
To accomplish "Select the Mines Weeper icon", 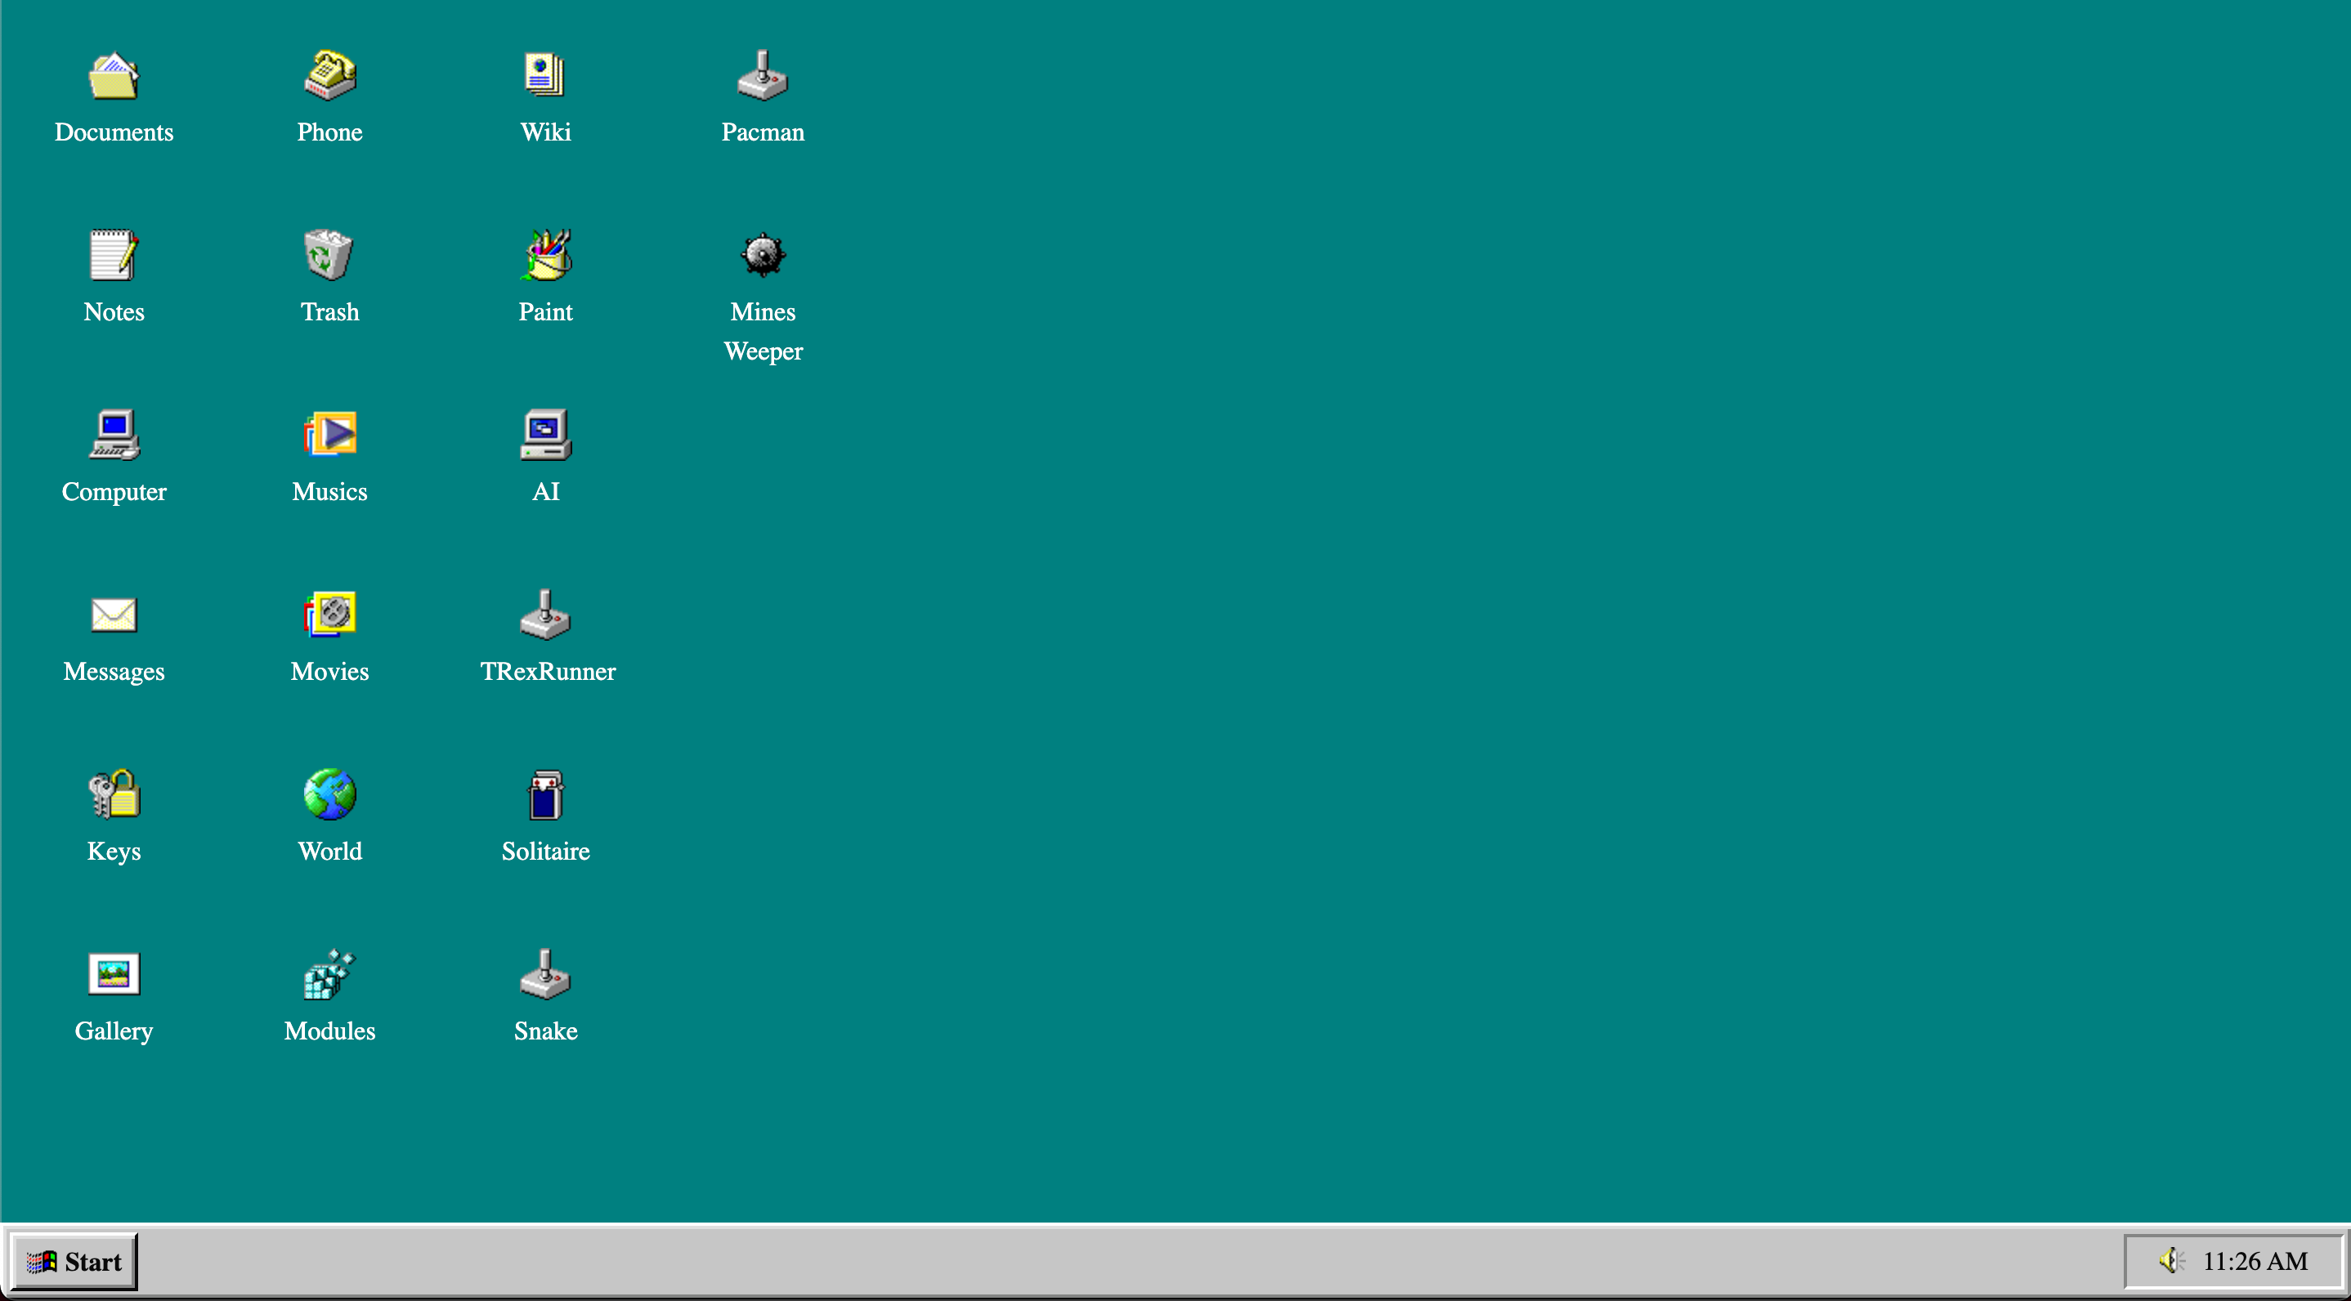I will coord(762,256).
